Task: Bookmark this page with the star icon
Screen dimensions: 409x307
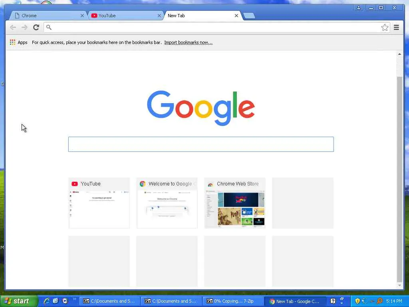Action: 385,28
